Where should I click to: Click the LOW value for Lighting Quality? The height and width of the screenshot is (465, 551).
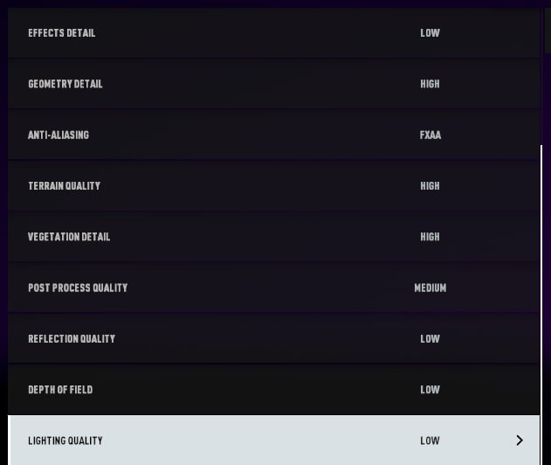(x=430, y=441)
